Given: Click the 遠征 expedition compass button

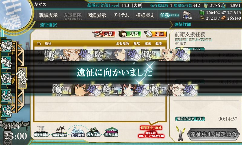Looking at the screenshot, I should click(155, 34).
